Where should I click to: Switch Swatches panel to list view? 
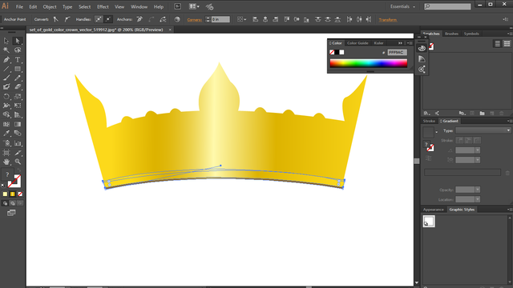497,44
